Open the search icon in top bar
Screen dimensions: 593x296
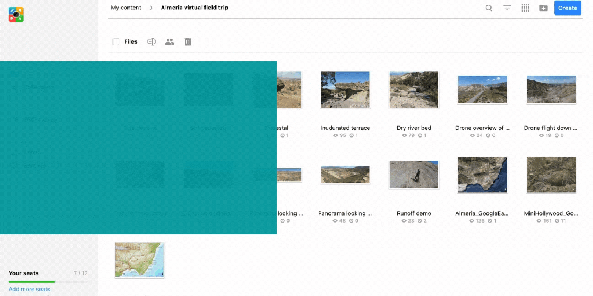pyautogui.click(x=489, y=8)
